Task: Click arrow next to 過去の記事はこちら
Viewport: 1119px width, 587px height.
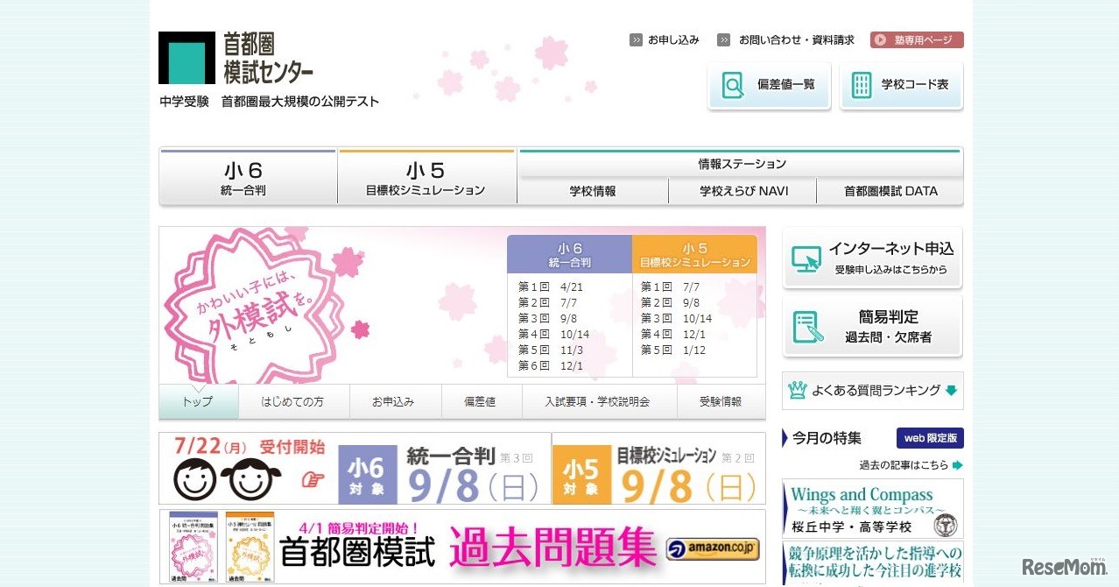Action: pyautogui.click(x=957, y=465)
